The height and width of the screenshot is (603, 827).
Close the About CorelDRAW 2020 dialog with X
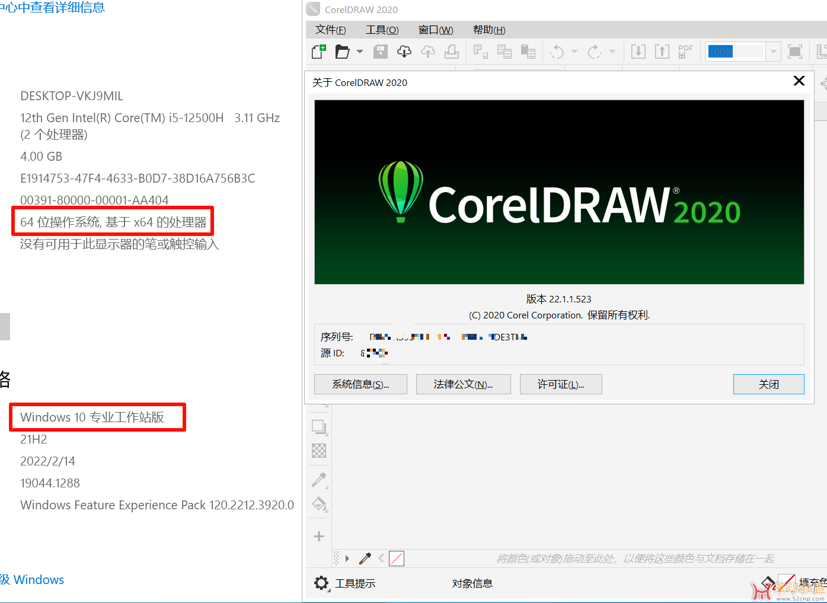(x=799, y=81)
